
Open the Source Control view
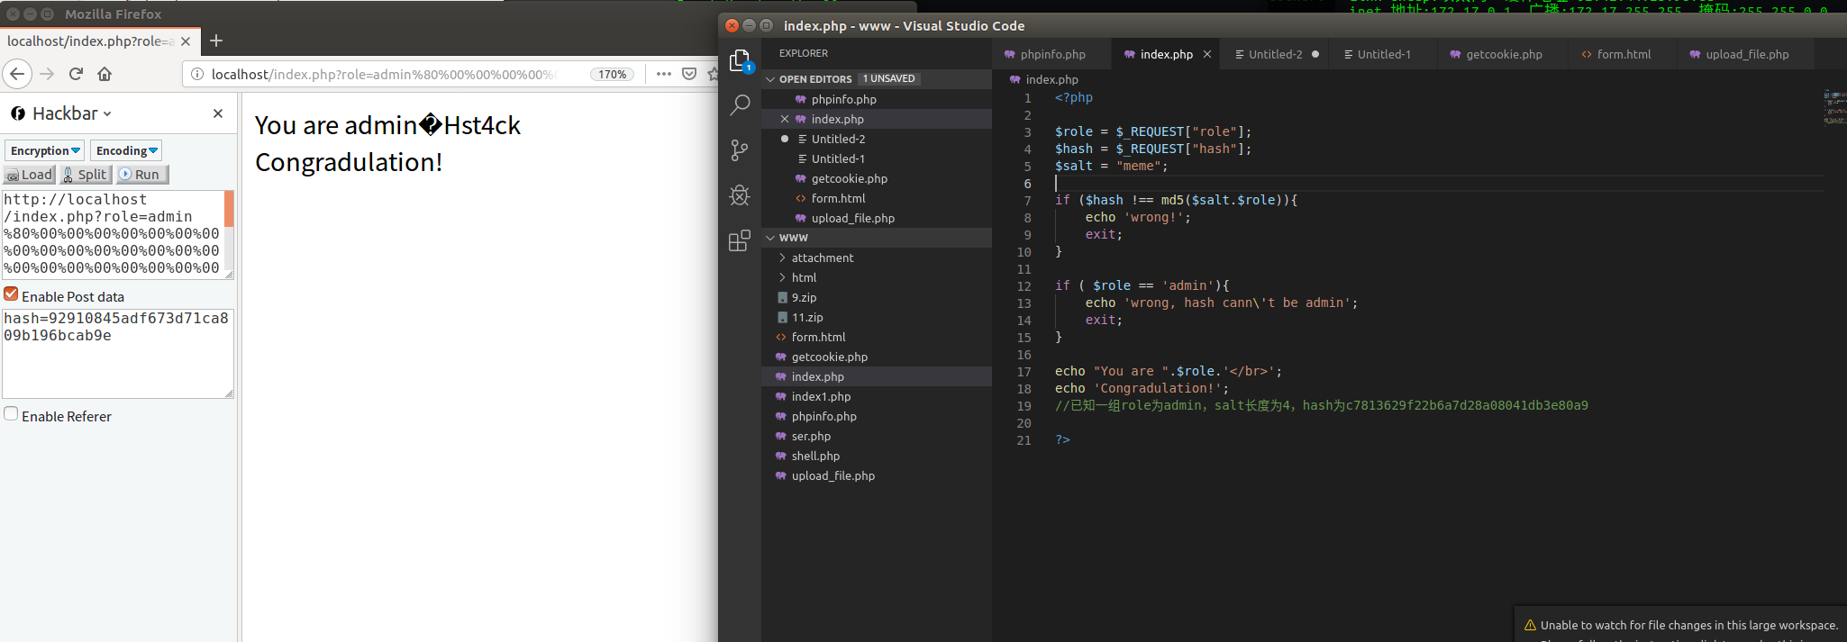click(740, 150)
